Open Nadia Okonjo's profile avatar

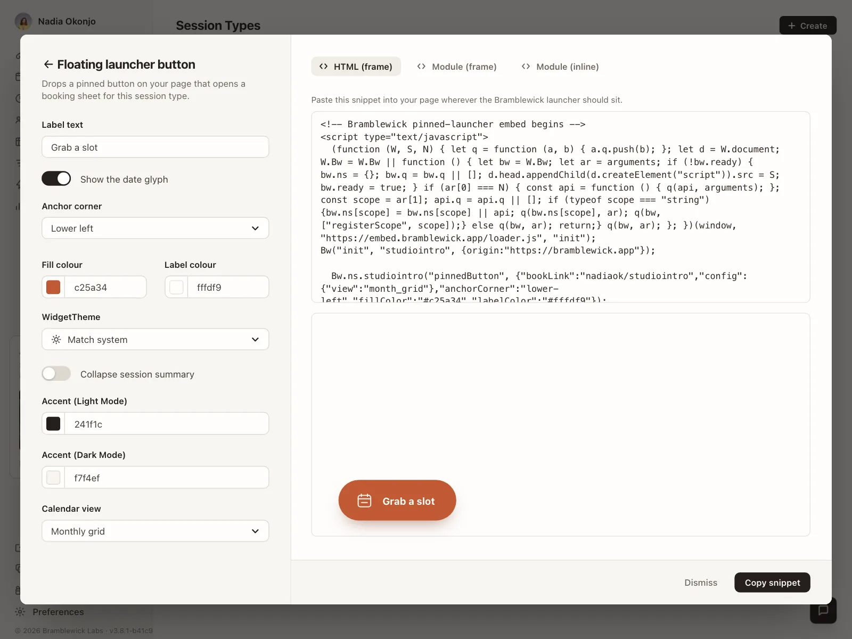pyautogui.click(x=23, y=21)
